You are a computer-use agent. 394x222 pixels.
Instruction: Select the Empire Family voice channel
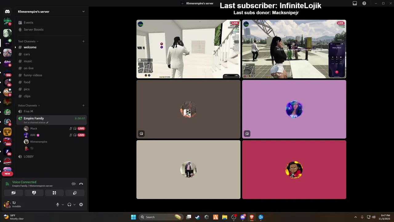pyautogui.click(x=51, y=120)
